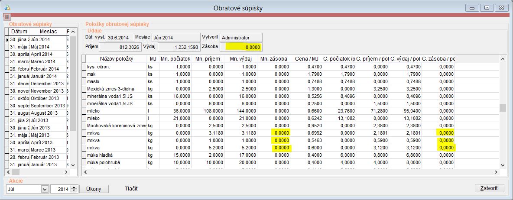This screenshot has height=200, width=513.
Task: Click the Zatvoriť button
Action: pyautogui.click(x=490, y=188)
